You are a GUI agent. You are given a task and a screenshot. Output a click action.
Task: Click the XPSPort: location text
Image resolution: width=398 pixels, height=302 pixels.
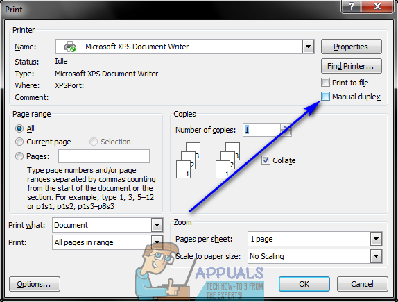point(69,85)
